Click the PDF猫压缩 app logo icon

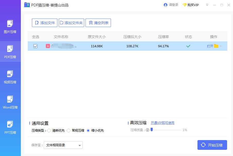click(27, 5)
